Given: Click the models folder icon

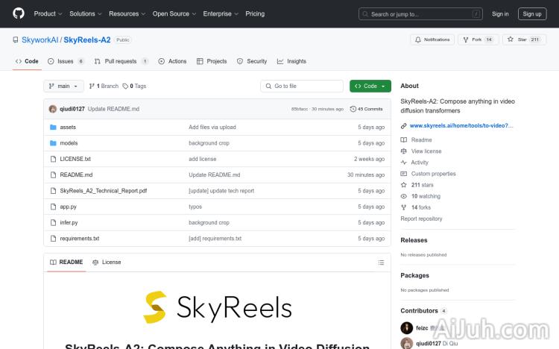Looking at the screenshot, I should (x=53, y=143).
